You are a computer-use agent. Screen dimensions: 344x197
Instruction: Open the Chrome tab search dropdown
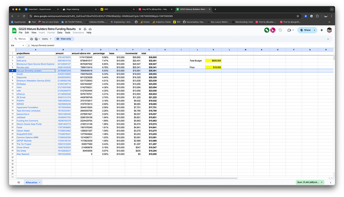click(332, 9)
